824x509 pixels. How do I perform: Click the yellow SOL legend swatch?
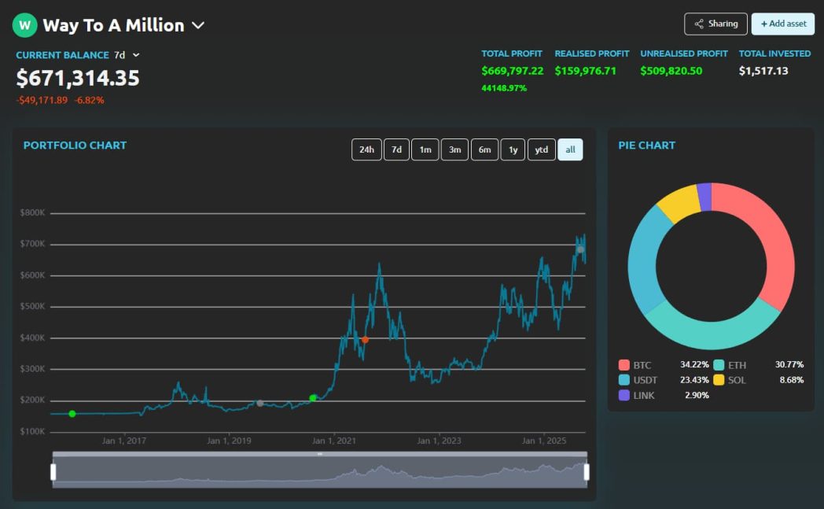tap(719, 380)
